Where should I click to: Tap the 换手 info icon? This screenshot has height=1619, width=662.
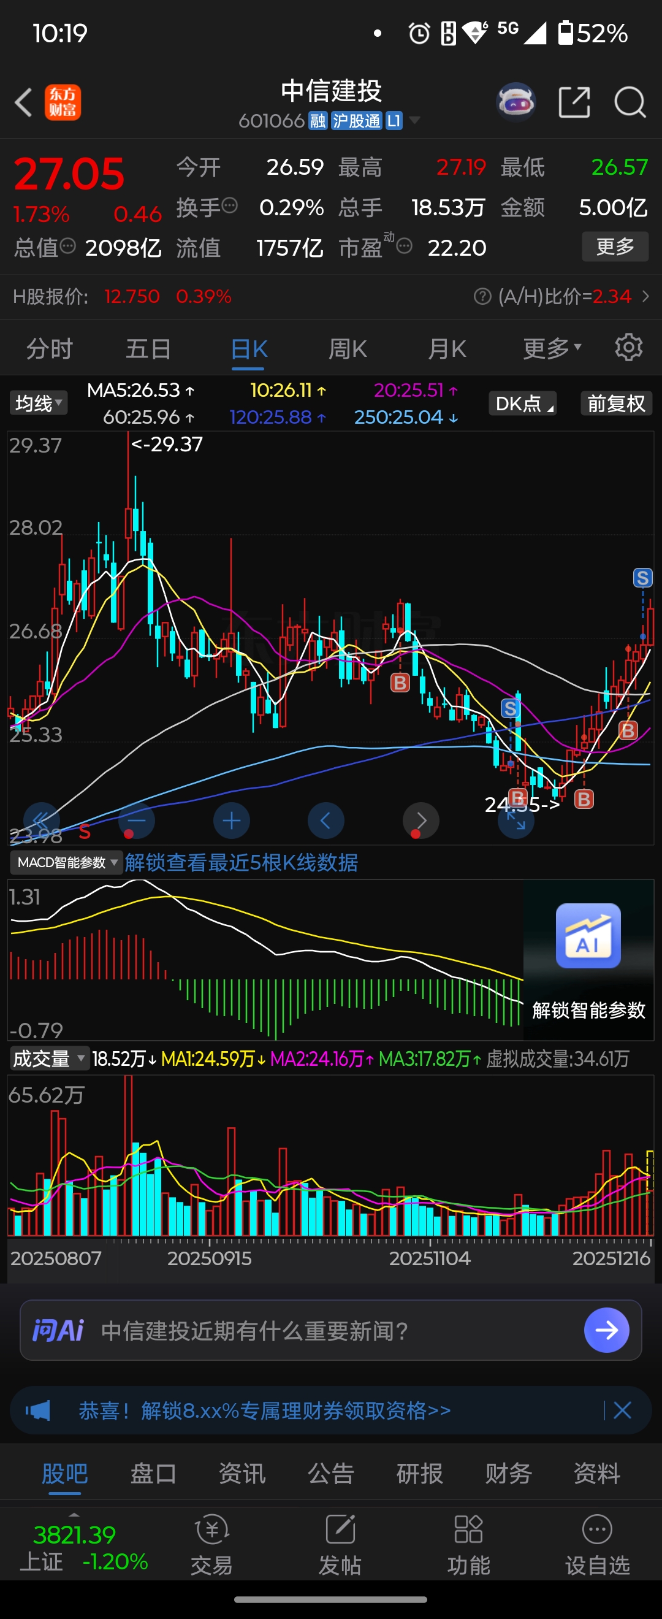click(230, 204)
